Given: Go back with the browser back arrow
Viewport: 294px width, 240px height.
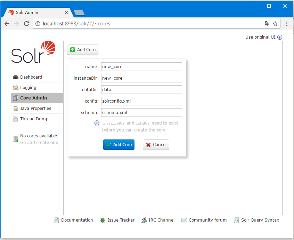Looking at the screenshot, I should pos(7,24).
